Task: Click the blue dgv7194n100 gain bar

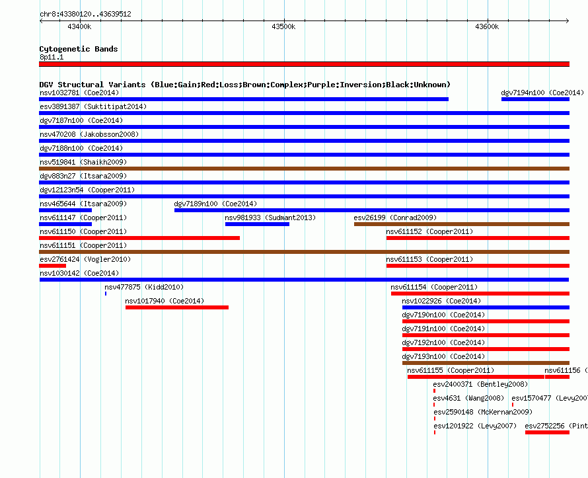Action: [536, 99]
